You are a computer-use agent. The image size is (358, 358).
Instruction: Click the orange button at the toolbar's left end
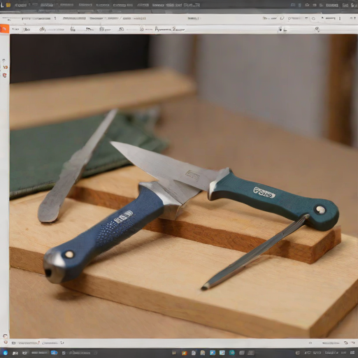point(4,29)
